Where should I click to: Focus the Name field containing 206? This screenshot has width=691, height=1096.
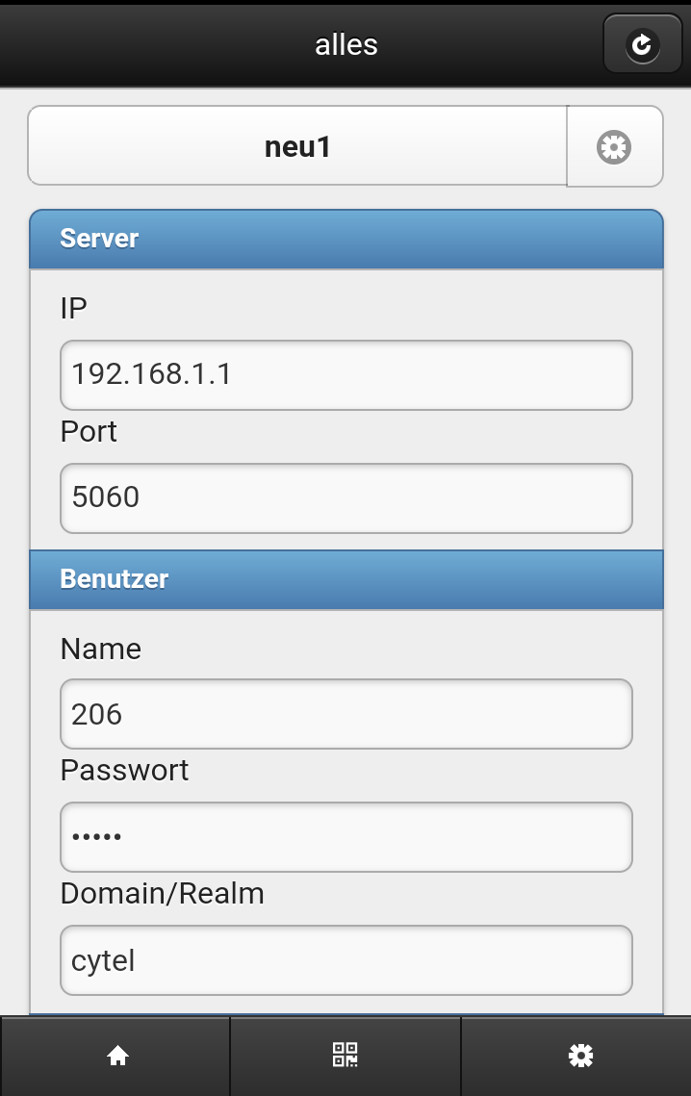point(346,714)
